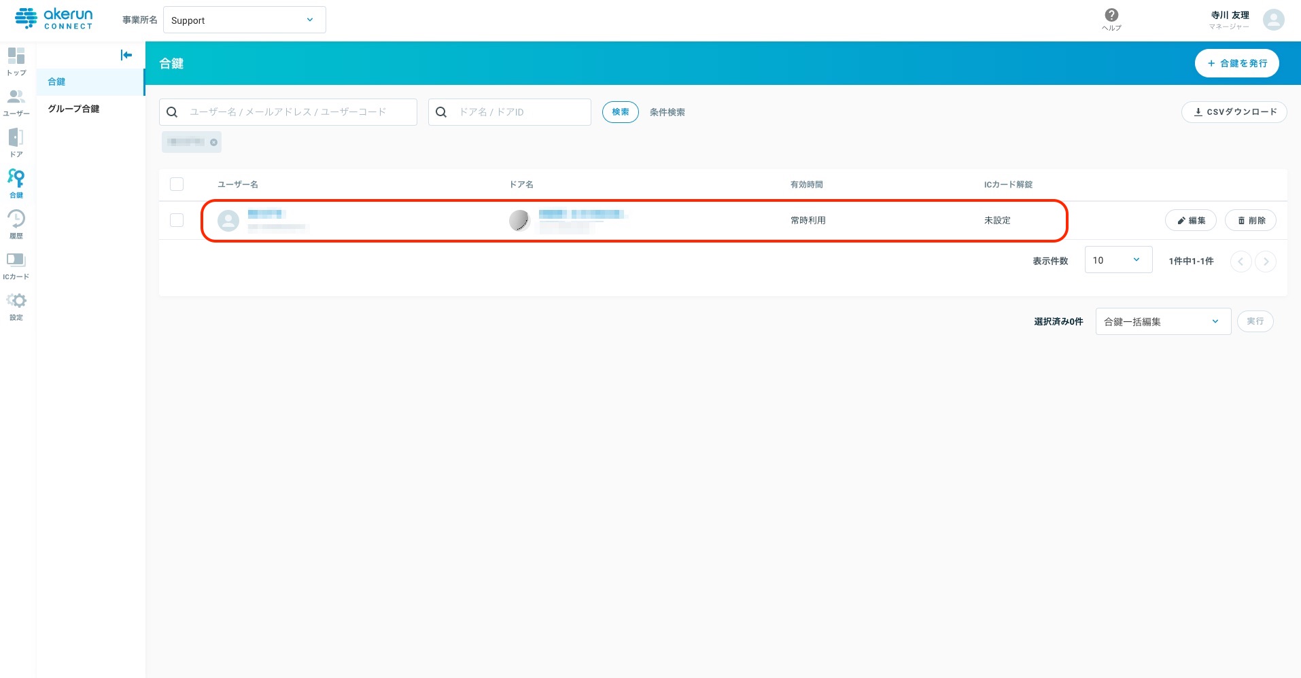Open the ユーザー sidebar icon
This screenshot has height=678, width=1301.
pos(16,102)
